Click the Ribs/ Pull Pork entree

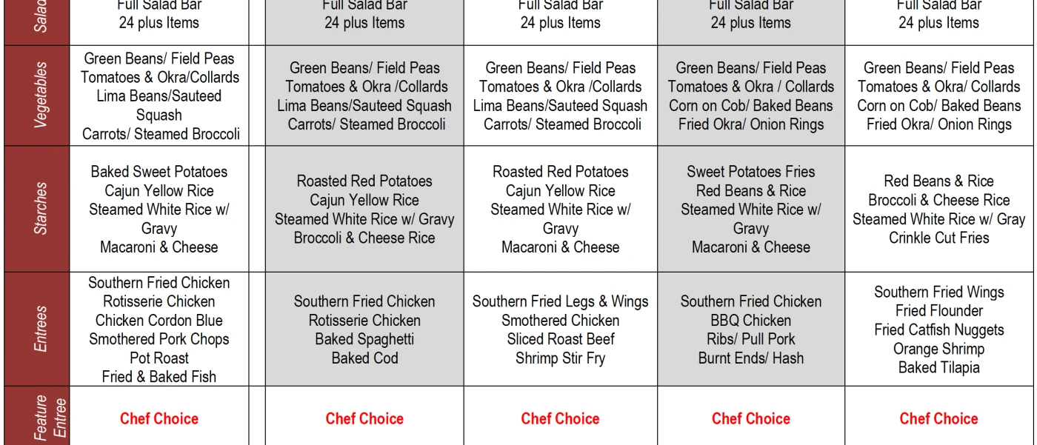coord(751,339)
